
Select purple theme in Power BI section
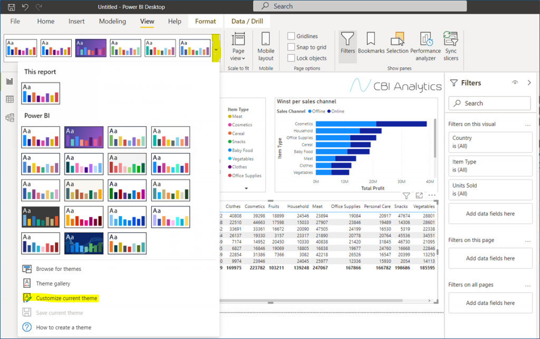pyautogui.click(x=84, y=137)
